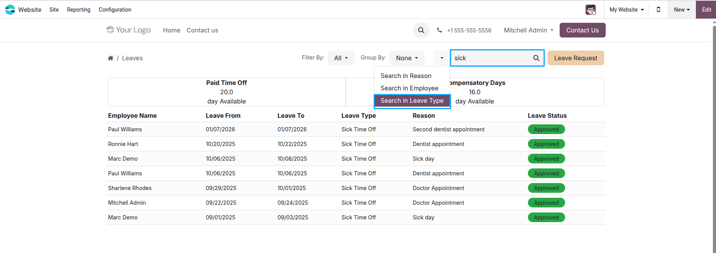The height and width of the screenshot is (253, 716).
Task: Open the Contact us nav link
Action: tap(202, 30)
